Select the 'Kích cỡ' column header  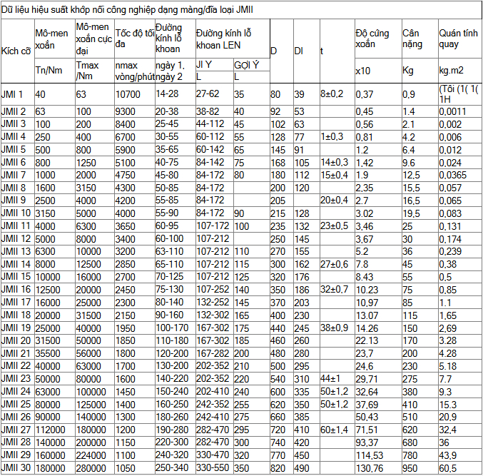pos(16,51)
